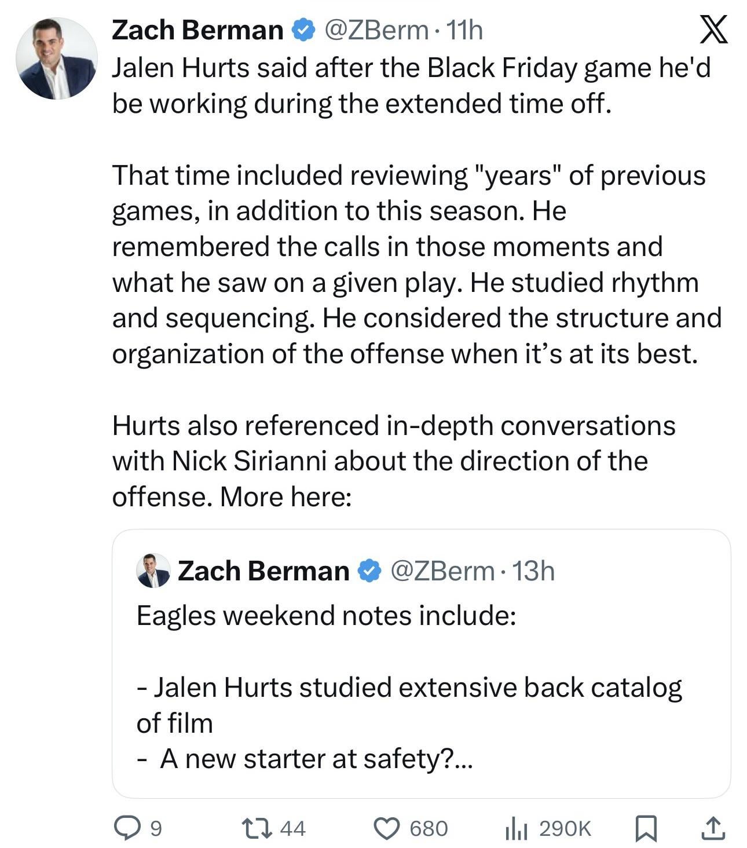
Task: Open Zach Berman's large profile photo
Action: coord(56,59)
